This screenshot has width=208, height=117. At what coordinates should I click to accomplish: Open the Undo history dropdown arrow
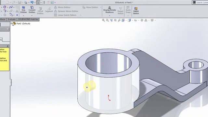click(x=35, y=3)
